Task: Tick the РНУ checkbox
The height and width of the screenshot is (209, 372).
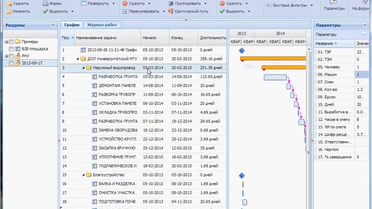Action: click(11, 56)
